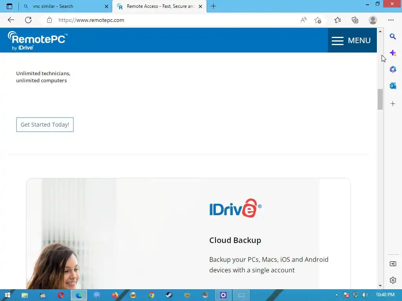Screen dimensions: 402x301
Task: Open the Favorites list
Action: (x=338, y=20)
